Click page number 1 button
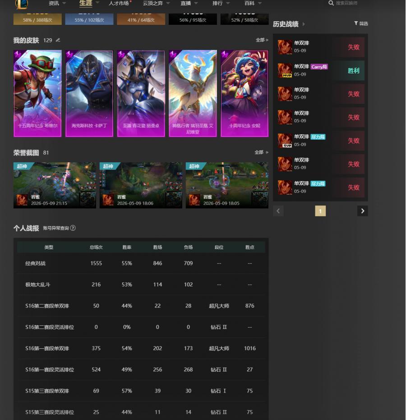406x420 pixels. [x=320, y=211]
